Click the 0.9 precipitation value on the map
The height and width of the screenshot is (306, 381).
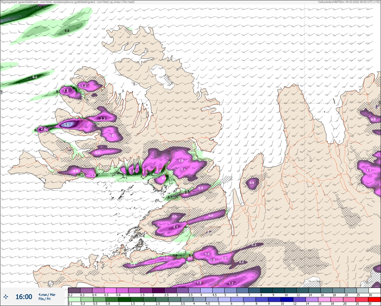pyautogui.click(x=175, y=255)
